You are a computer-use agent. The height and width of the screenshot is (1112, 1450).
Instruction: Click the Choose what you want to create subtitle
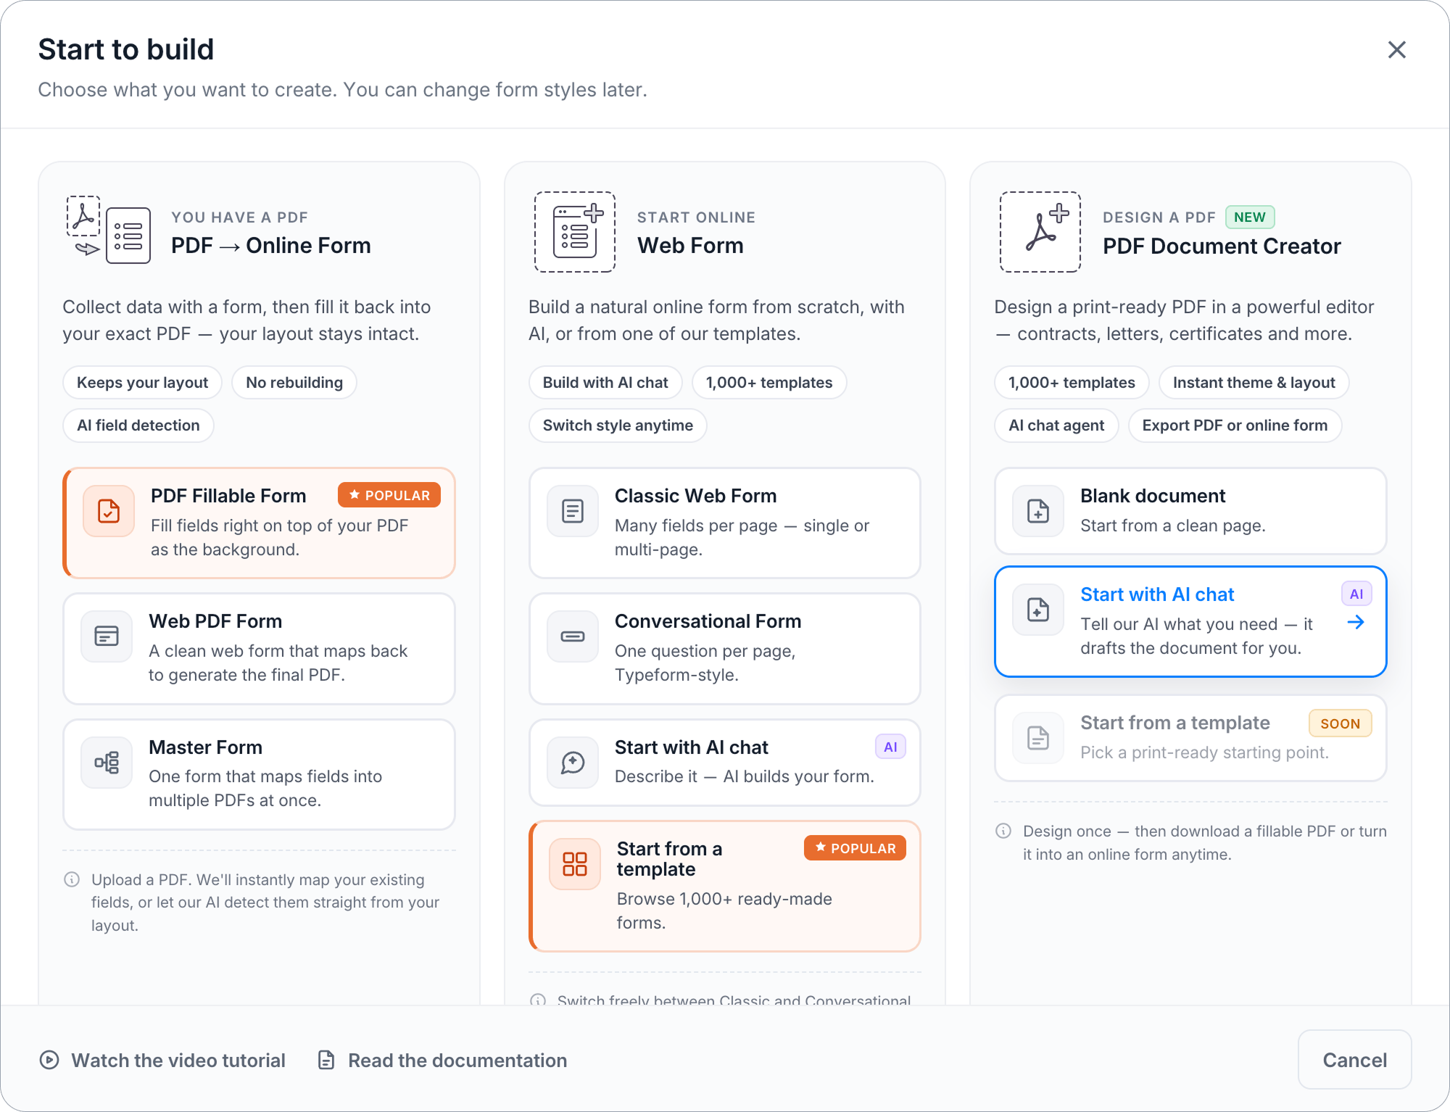pos(342,90)
